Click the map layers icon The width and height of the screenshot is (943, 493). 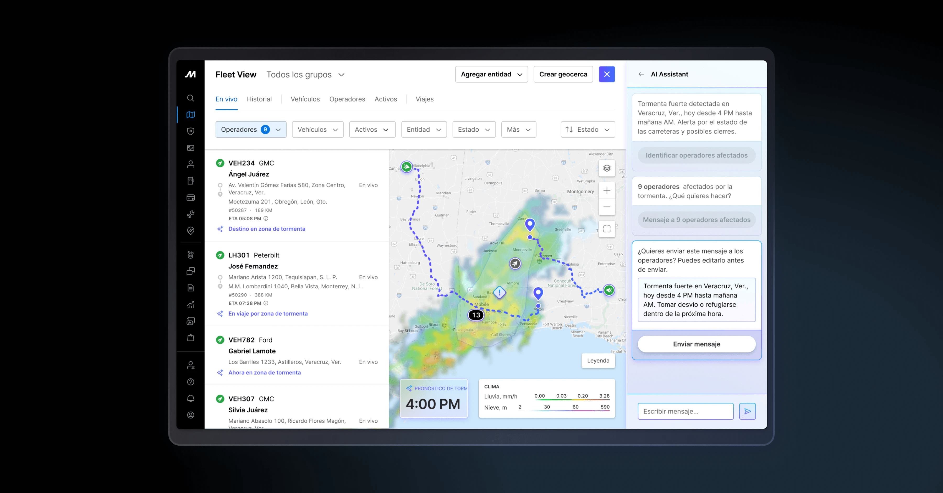click(607, 168)
